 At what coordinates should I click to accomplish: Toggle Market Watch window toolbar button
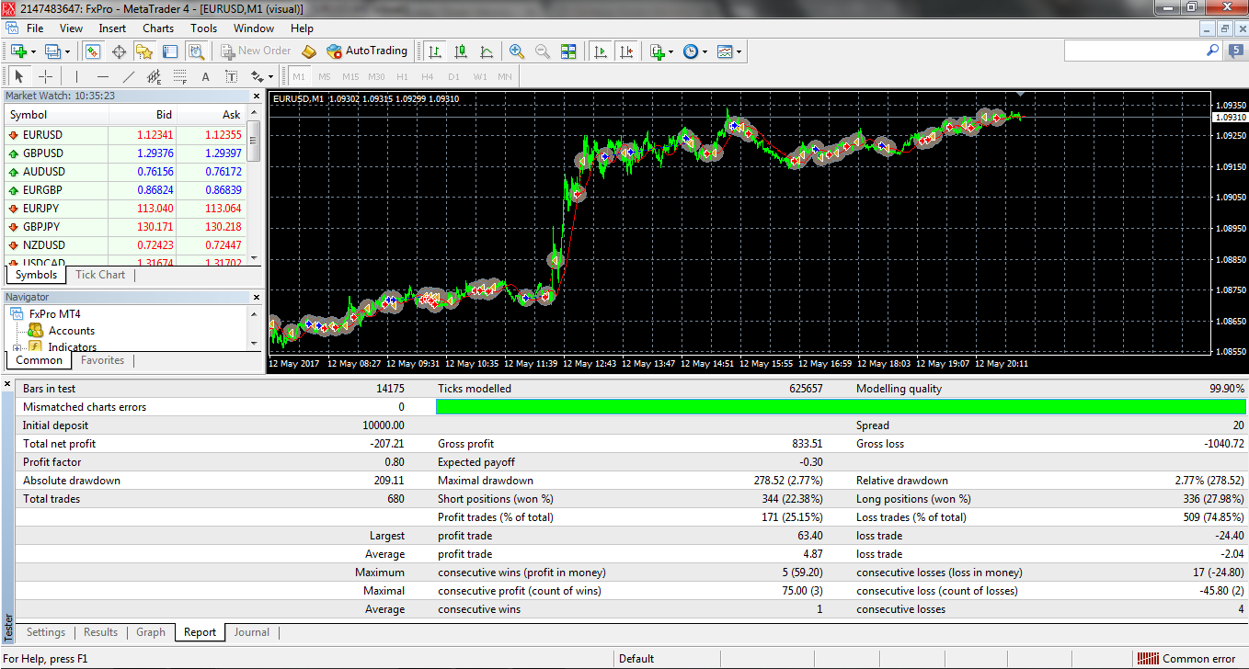[92, 51]
